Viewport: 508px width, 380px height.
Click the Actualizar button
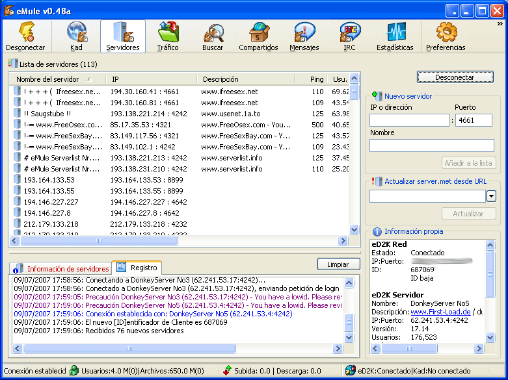(x=468, y=214)
